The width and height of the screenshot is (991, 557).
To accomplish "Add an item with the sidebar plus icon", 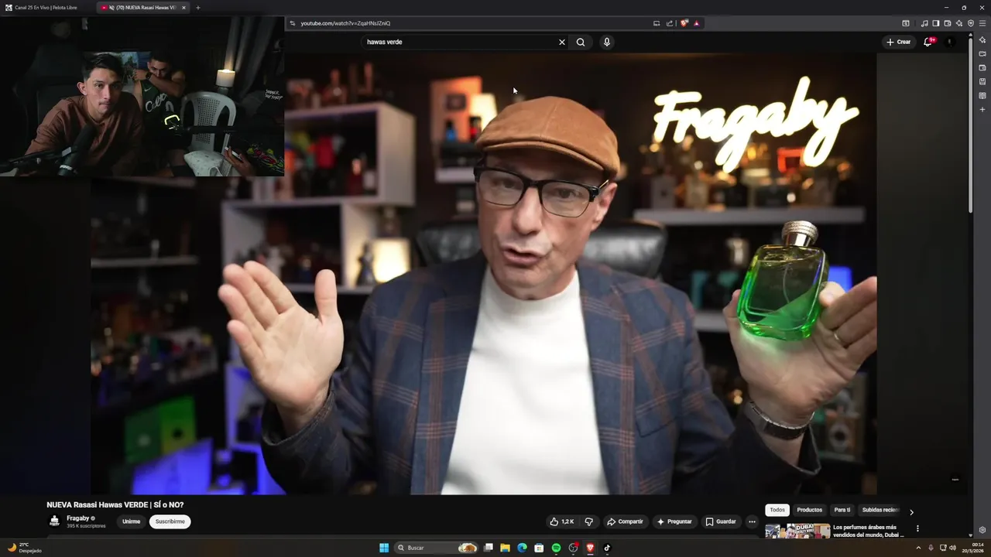I will pos(982,109).
